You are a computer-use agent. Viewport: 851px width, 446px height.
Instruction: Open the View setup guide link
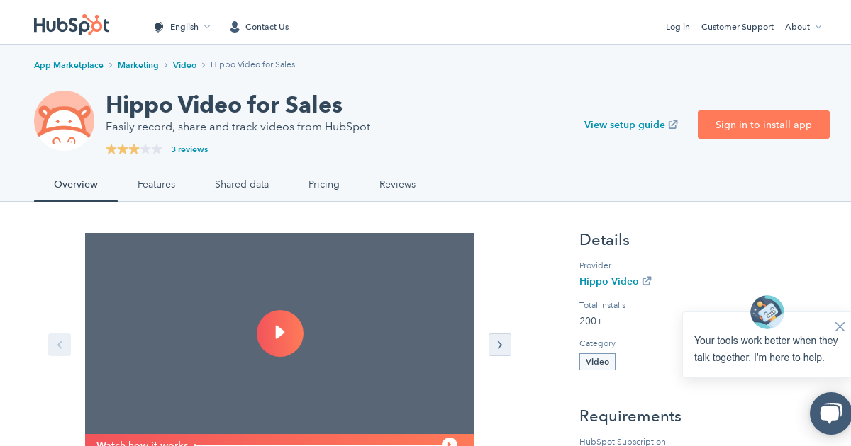click(x=630, y=125)
